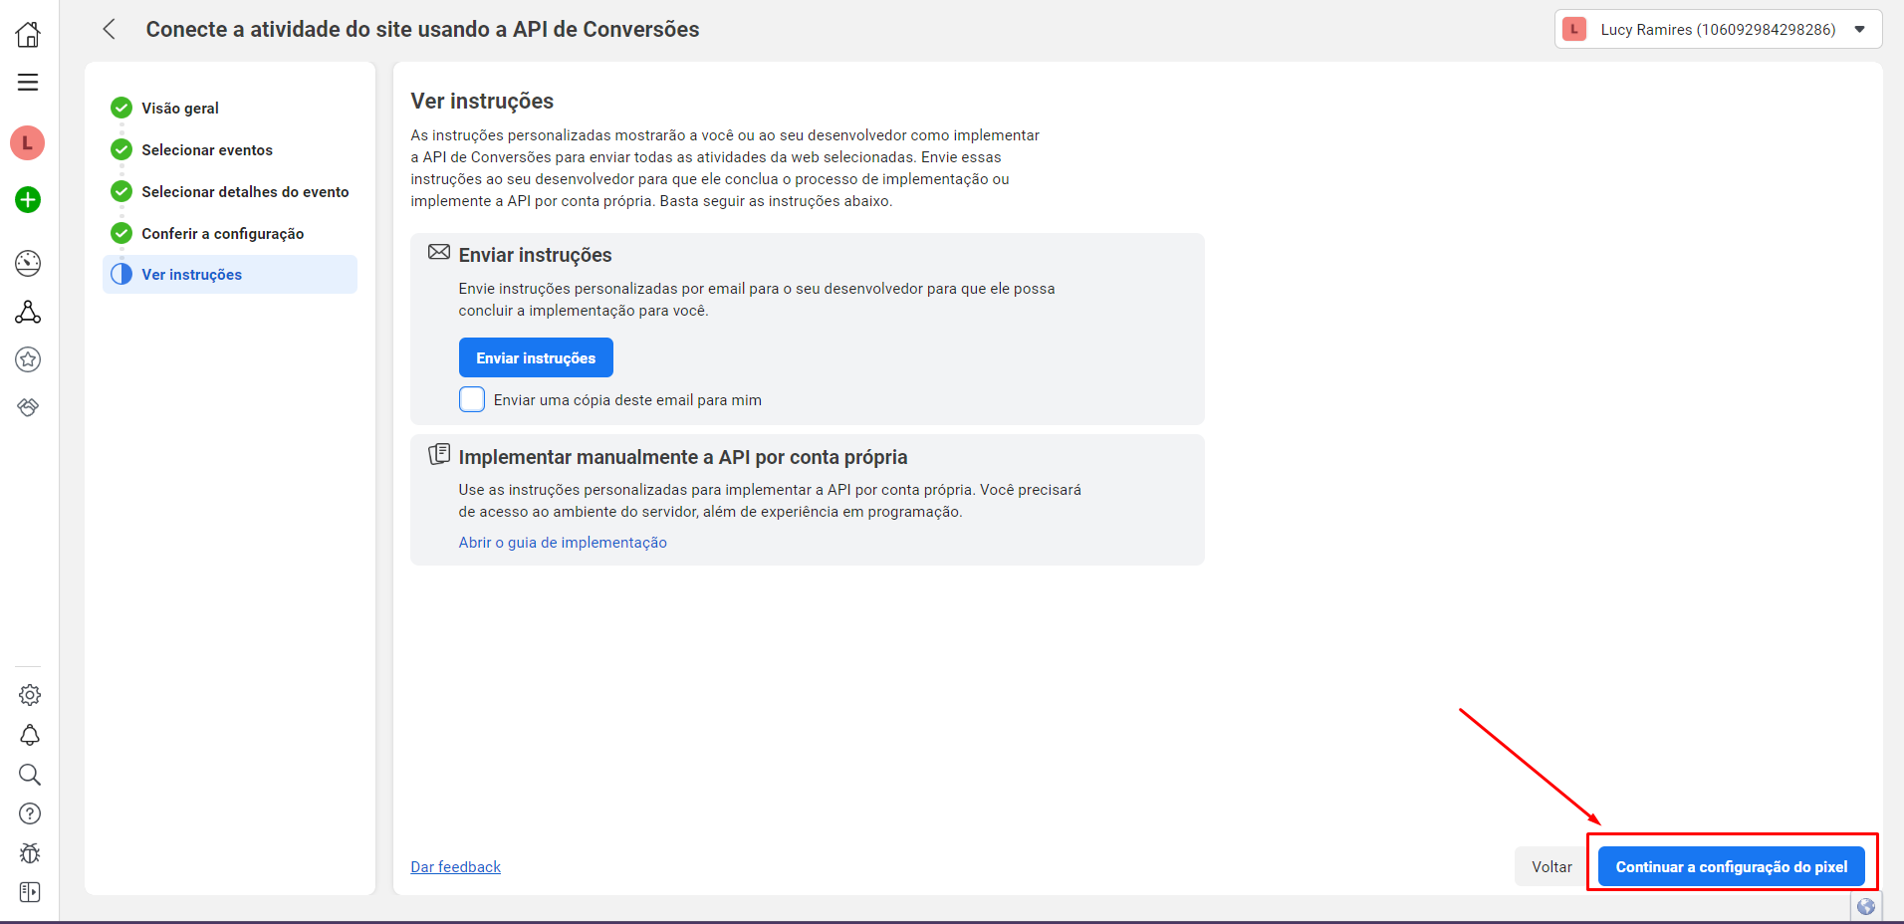Open settings gear icon in sidebar
The height and width of the screenshot is (924, 1904).
click(30, 695)
